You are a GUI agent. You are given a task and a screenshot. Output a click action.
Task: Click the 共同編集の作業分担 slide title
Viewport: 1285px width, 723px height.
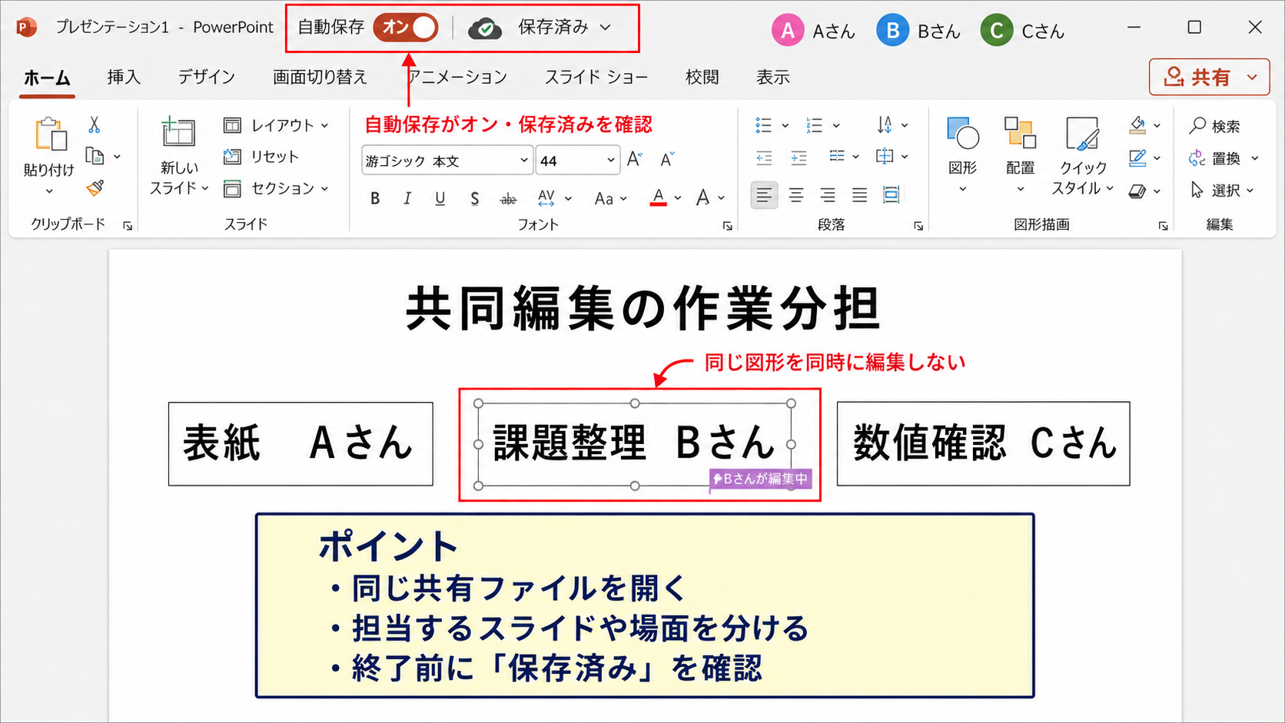(x=642, y=309)
